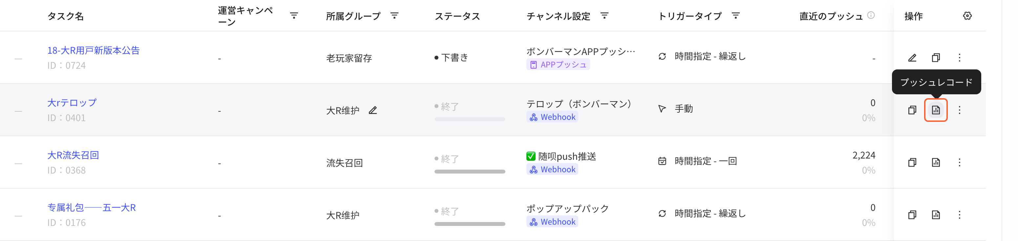Show info for 直近のプッシュ column
1018x241 pixels.
pyautogui.click(x=871, y=15)
